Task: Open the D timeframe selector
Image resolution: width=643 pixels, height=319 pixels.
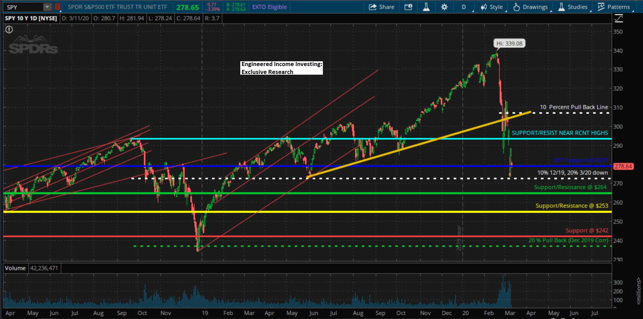Action: (x=464, y=7)
